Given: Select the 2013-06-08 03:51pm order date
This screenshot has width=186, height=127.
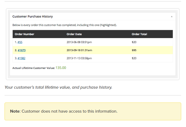Looking at the screenshot, I should tap(79, 42).
